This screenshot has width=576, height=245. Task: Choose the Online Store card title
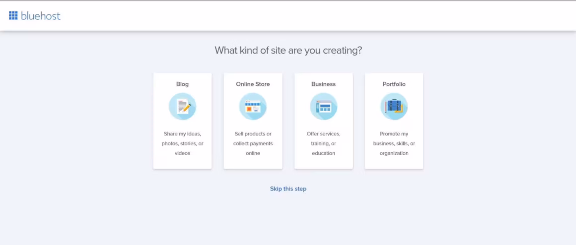tap(253, 84)
